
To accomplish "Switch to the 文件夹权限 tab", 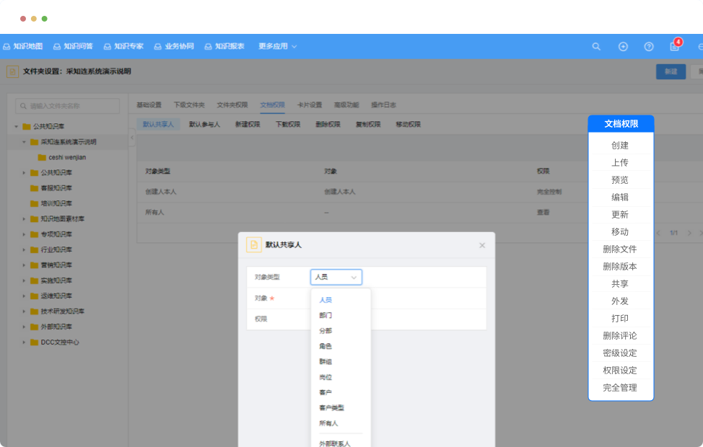I will [x=232, y=105].
